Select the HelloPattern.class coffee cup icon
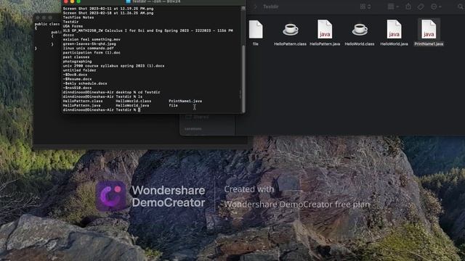 tap(290, 29)
